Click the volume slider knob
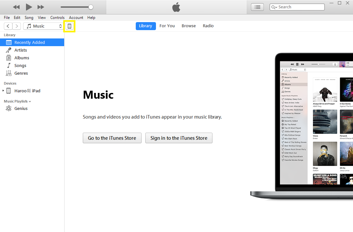The image size is (353, 232). pos(91,7)
